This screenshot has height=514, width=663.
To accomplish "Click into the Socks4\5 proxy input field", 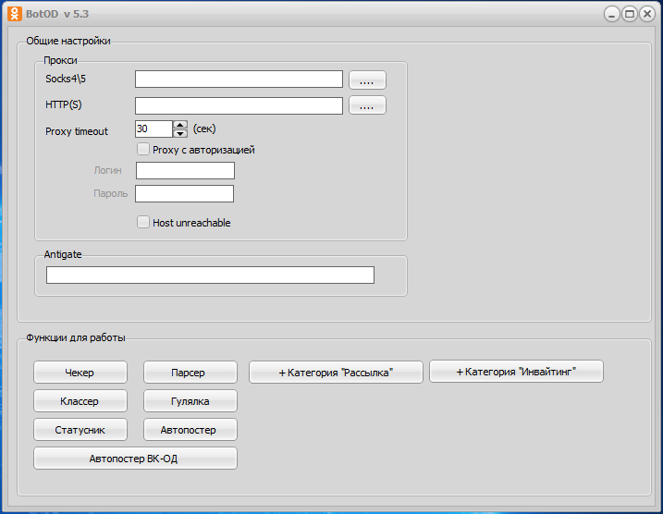I will (239, 80).
